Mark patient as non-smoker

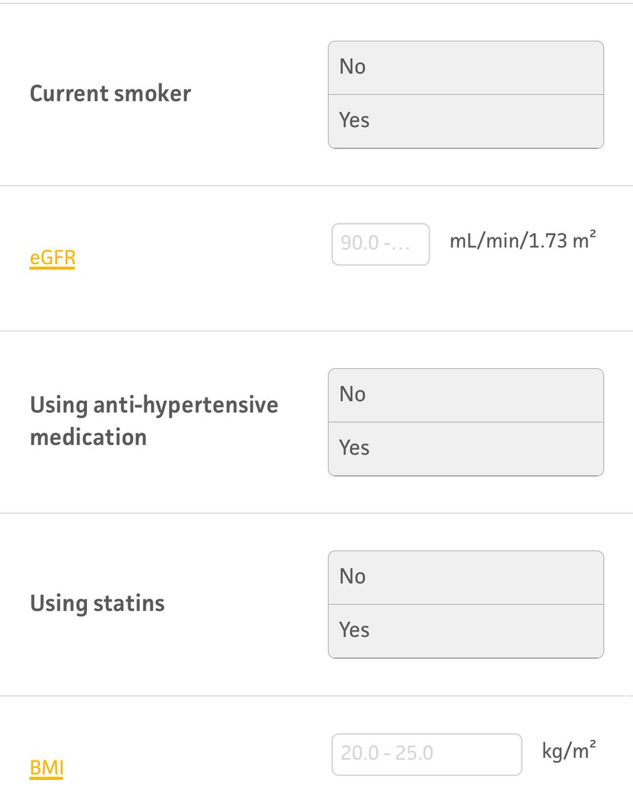pos(465,68)
